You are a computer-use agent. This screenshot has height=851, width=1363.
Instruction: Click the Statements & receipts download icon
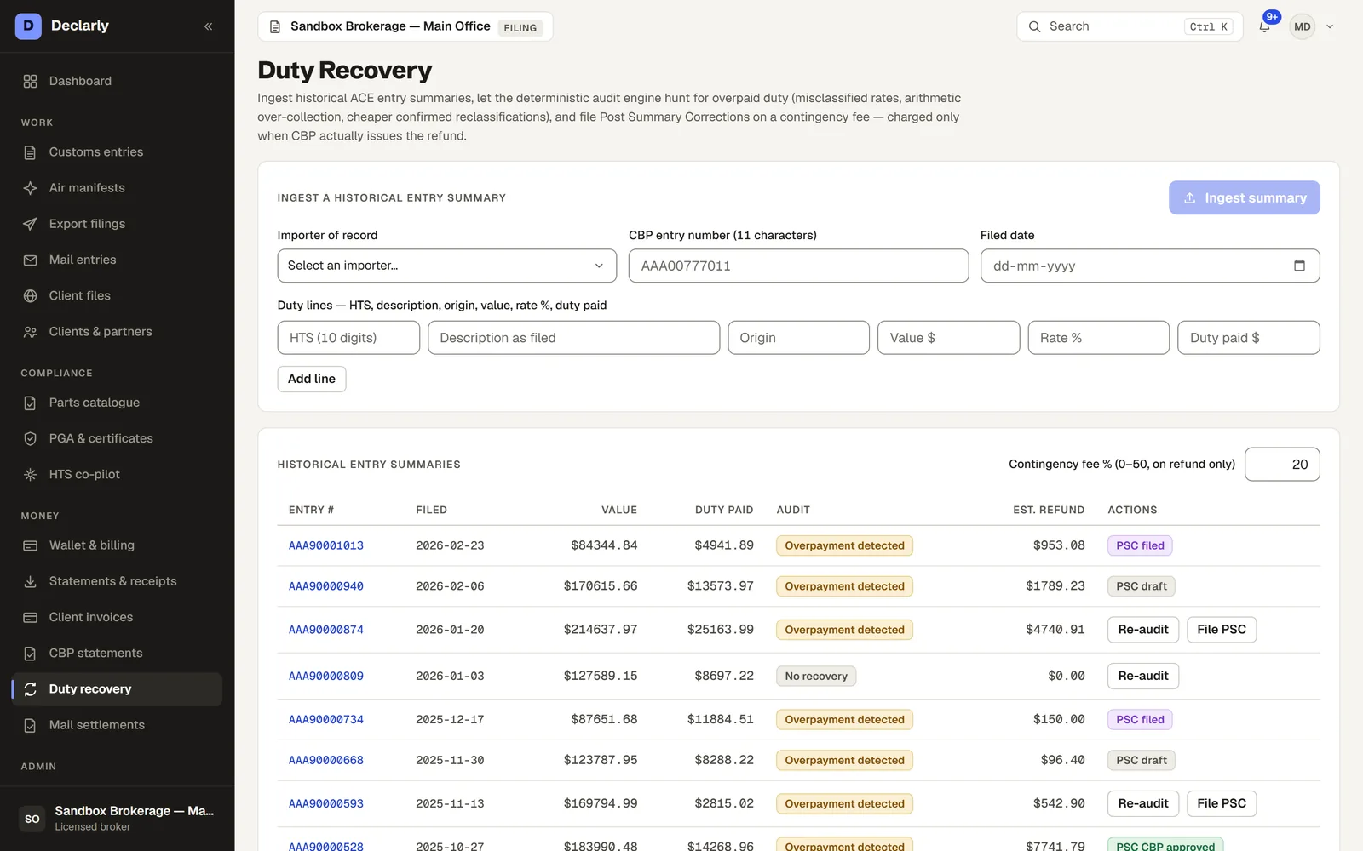tap(30, 581)
